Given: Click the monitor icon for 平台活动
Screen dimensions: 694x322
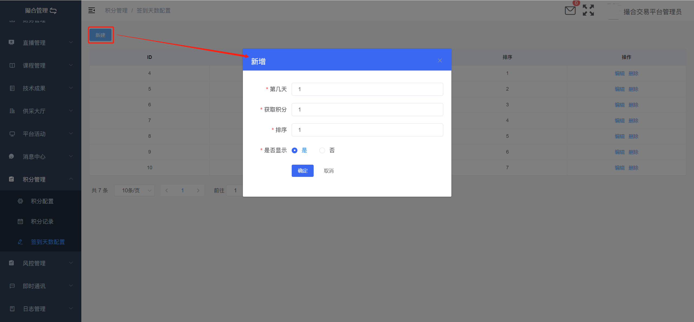Looking at the screenshot, I should (12, 134).
